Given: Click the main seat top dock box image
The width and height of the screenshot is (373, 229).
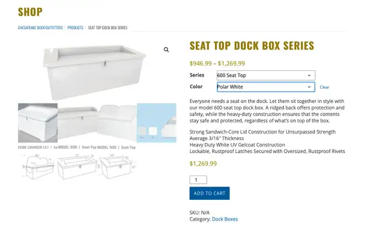Looking at the screenshot, I should (x=94, y=71).
